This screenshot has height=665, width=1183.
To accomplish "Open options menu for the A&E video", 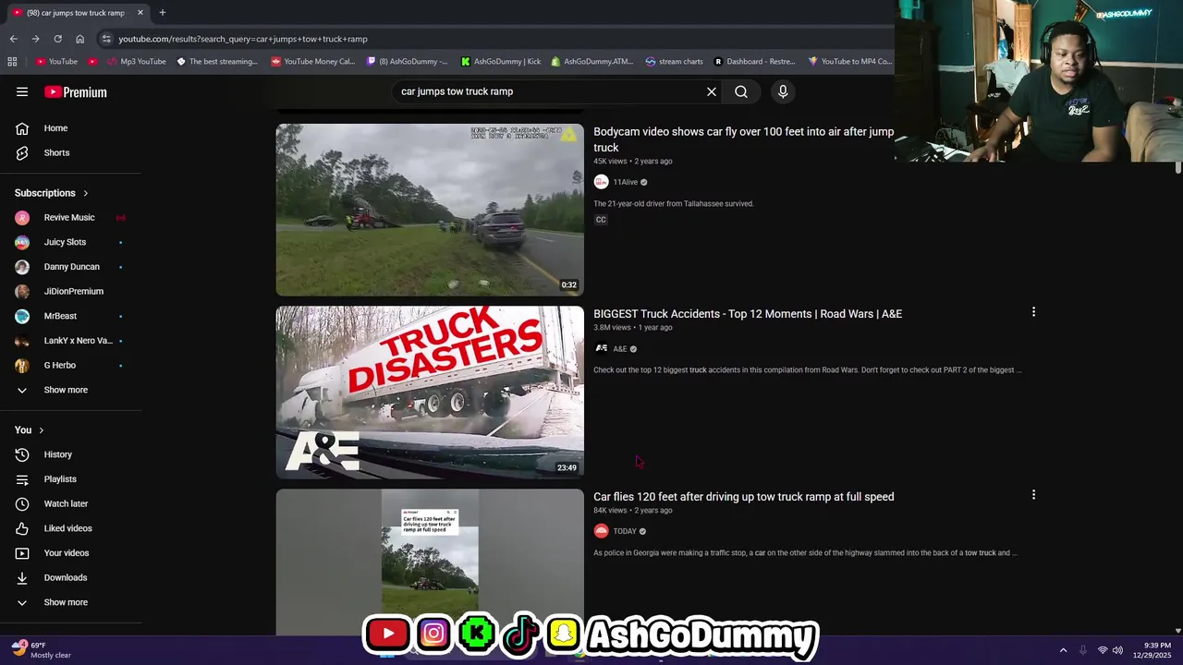I will click(x=1033, y=312).
